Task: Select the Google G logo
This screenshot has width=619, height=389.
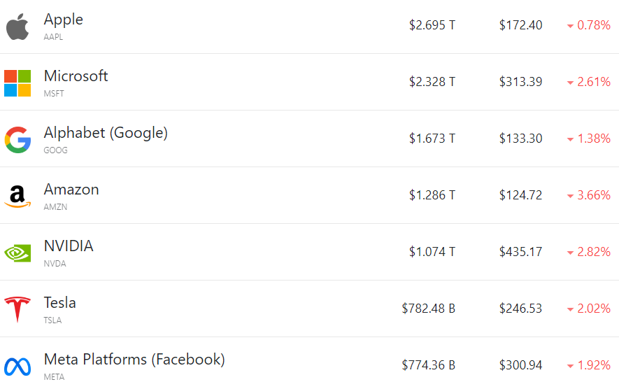Action: click(17, 140)
